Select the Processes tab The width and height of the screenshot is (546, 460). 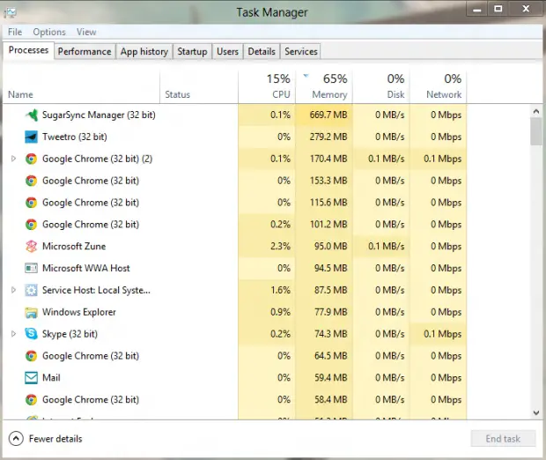(x=28, y=50)
